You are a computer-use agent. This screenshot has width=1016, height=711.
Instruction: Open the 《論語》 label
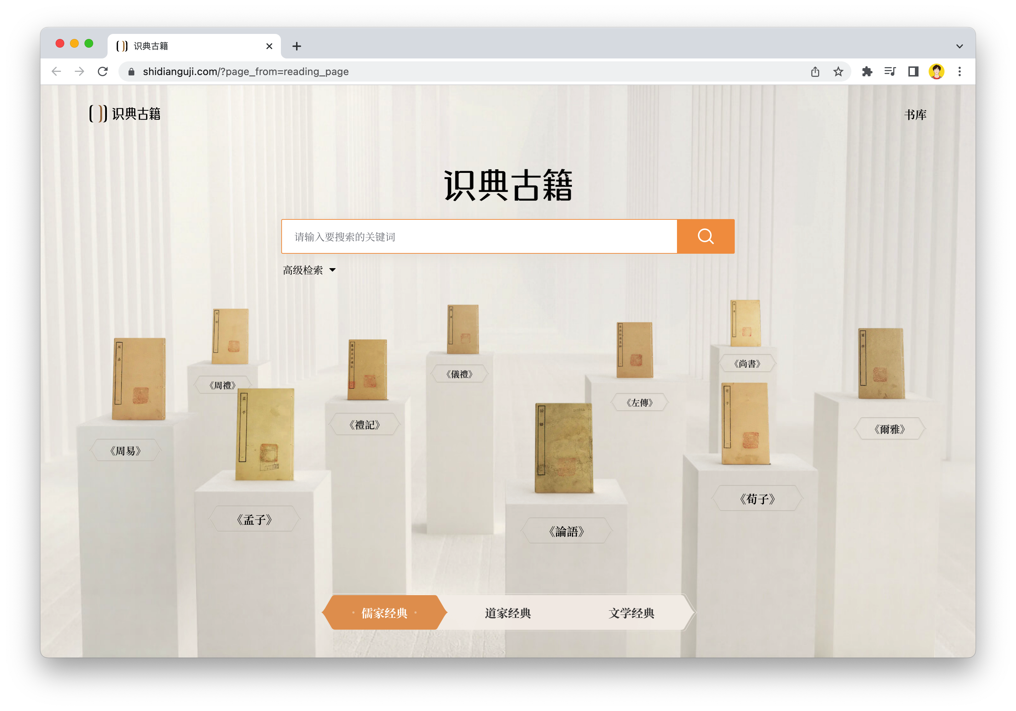click(566, 531)
